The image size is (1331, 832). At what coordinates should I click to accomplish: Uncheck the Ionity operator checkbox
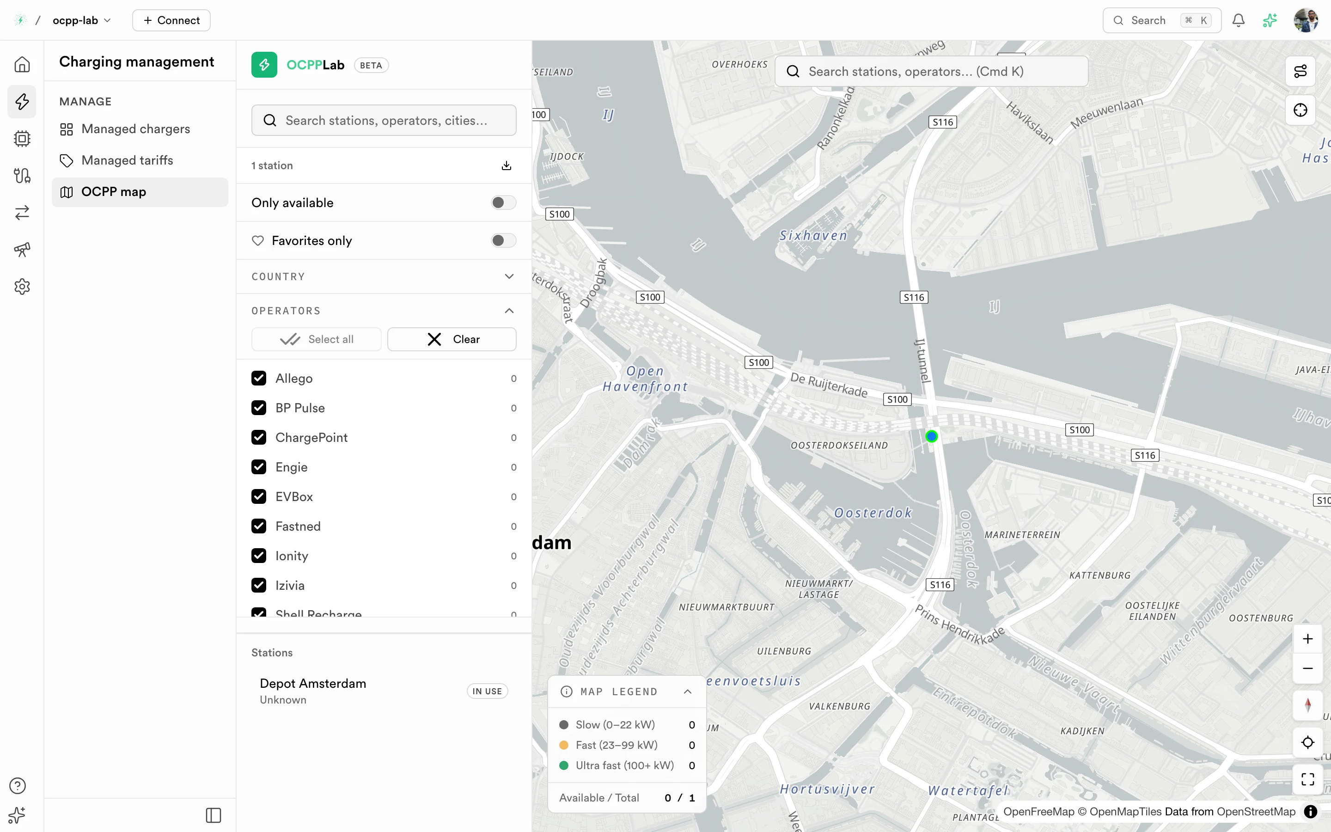(258, 556)
